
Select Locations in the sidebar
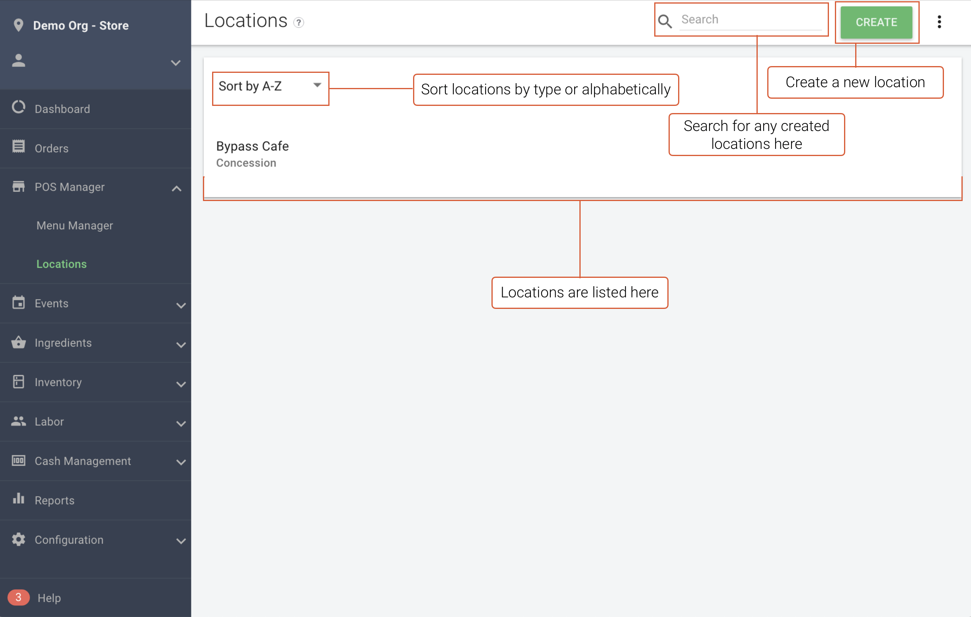(61, 264)
